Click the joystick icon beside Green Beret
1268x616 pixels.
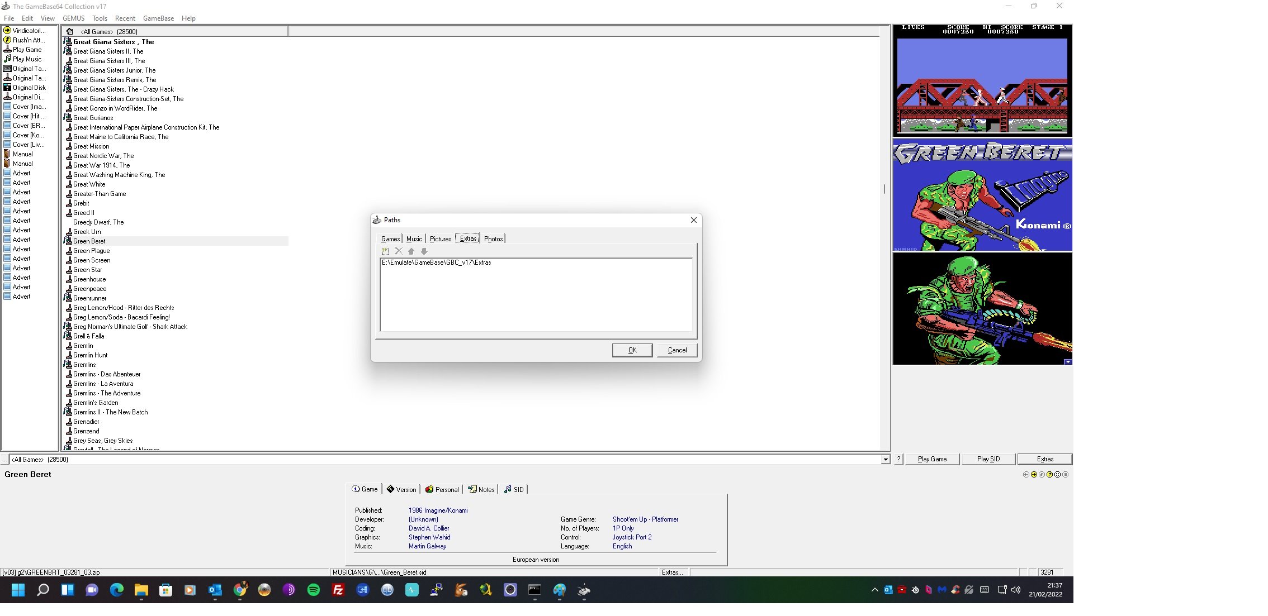click(x=68, y=241)
